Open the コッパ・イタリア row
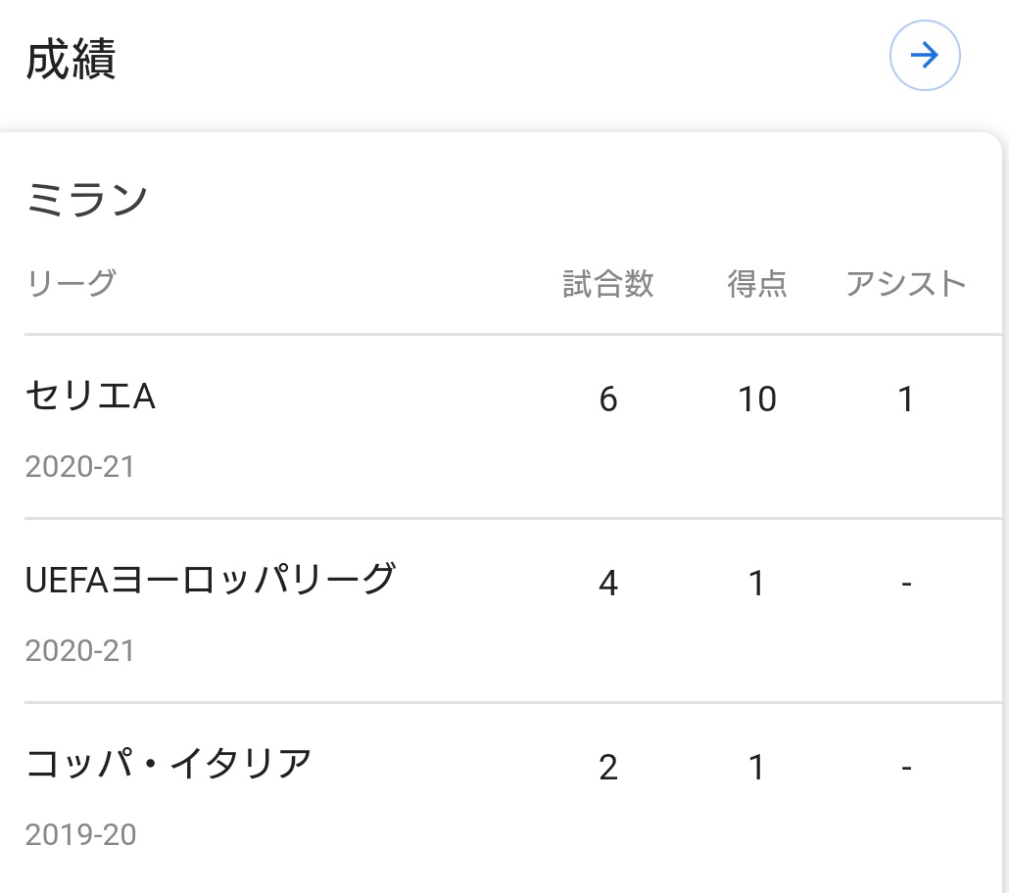The height and width of the screenshot is (893, 1009). tap(513, 796)
